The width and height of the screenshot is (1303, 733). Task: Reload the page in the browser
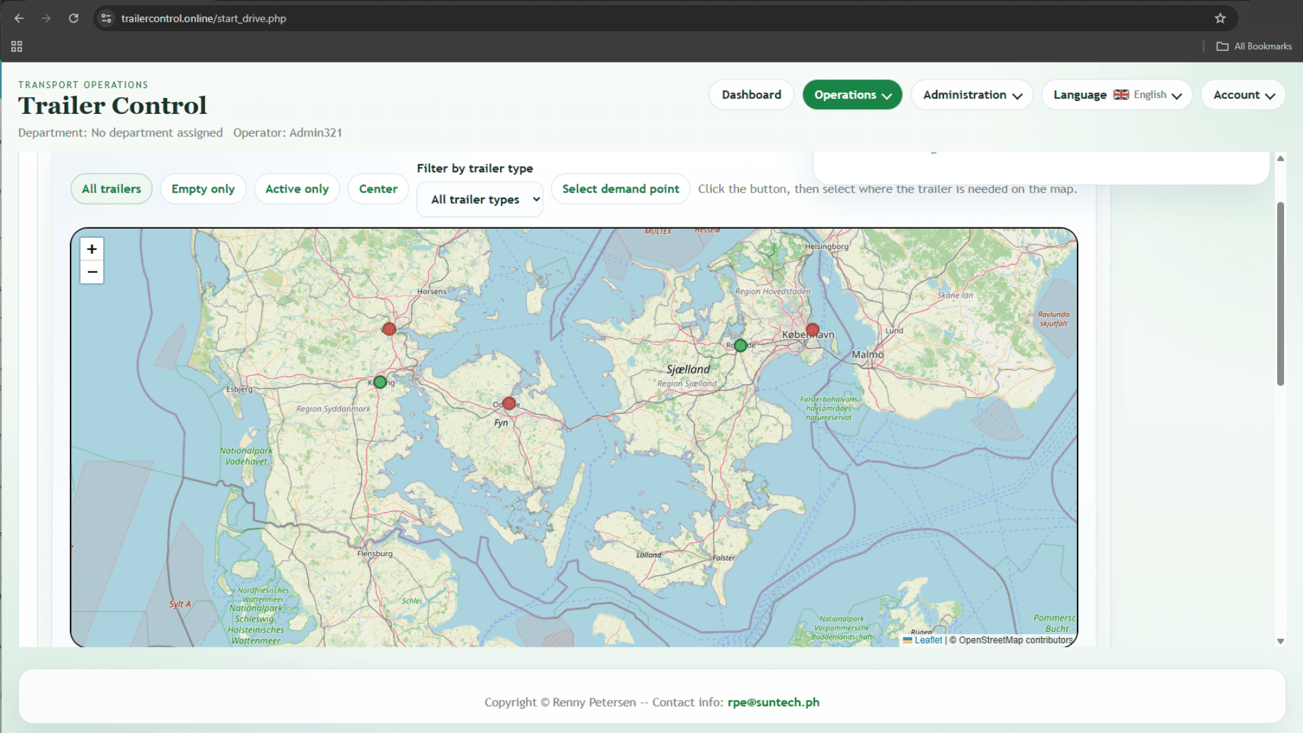tap(73, 18)
